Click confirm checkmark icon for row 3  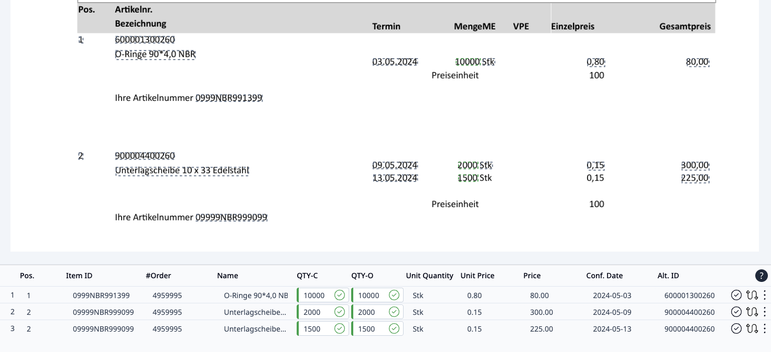(736, 328)
